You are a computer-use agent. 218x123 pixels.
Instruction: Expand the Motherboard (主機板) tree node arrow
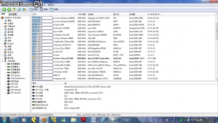click(x=2, y=24)
